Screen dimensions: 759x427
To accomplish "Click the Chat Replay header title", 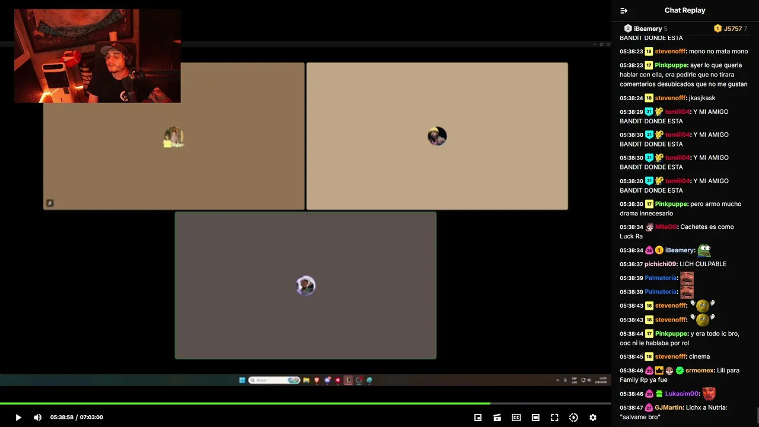I will 685,10.
